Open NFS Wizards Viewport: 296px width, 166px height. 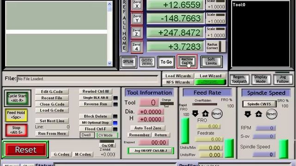[178, 82]
